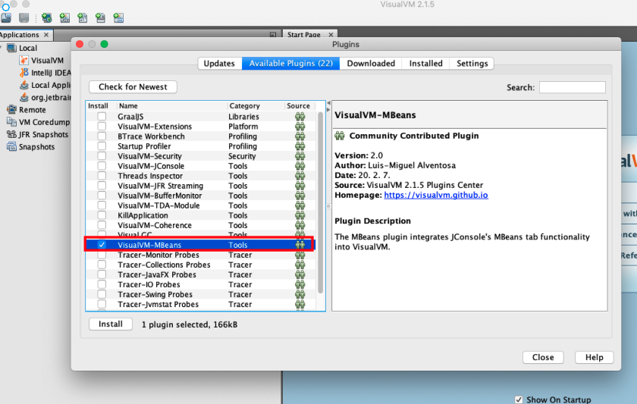The width and height of the screenshot is (637, 404).
Task: Click the Add JFR Snapshot toolbar icon
Action: 100,18
